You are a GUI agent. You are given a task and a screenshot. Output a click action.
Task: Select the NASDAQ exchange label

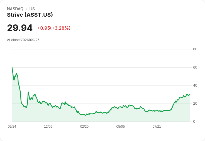15,9
